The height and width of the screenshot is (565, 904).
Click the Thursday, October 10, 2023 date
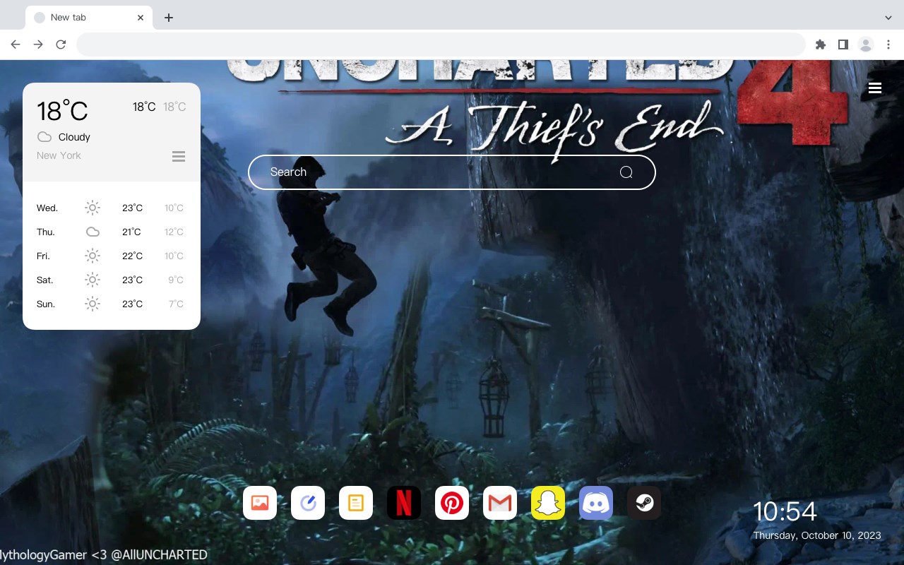(x=817, y=535)
